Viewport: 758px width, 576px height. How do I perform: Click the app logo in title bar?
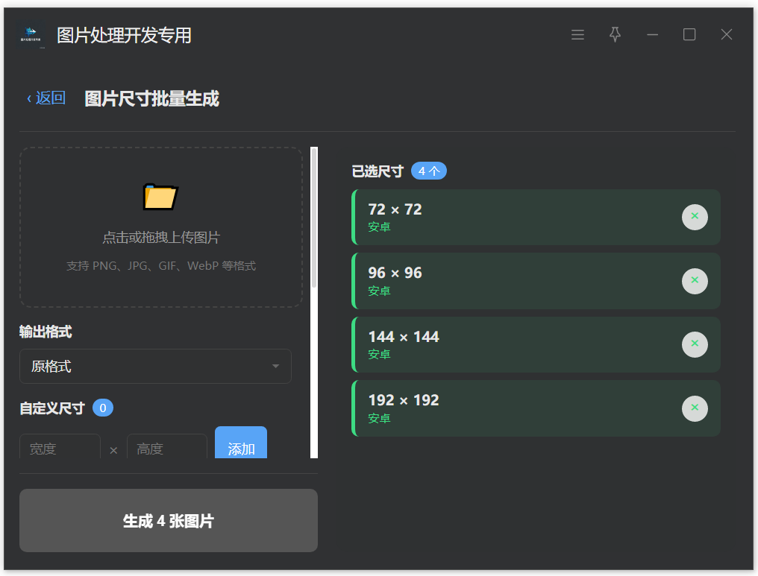tap(31, 35)
